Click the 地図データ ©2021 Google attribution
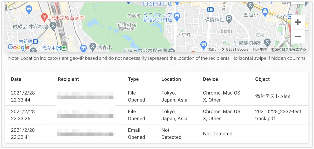 pos(228,49)
